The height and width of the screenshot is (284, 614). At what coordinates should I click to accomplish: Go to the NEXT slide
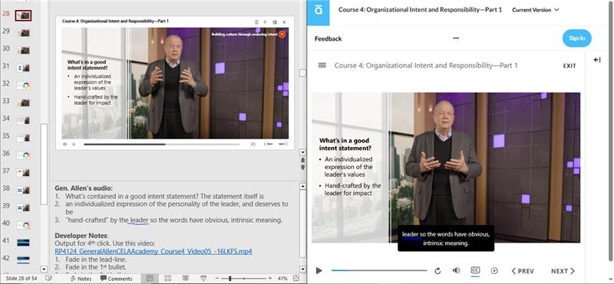[x=563, y=271]
